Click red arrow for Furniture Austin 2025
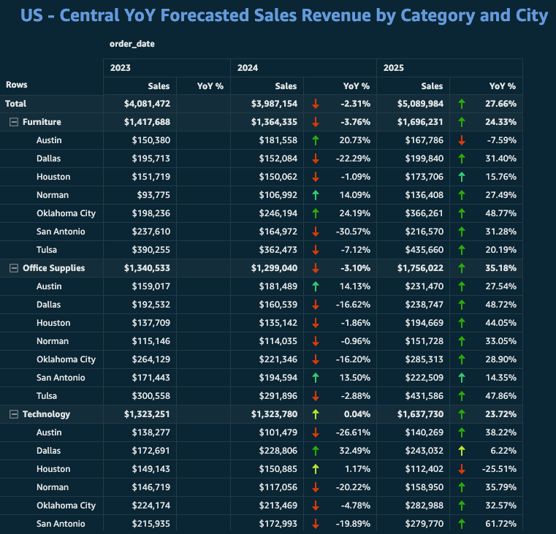The image size is (556, 534). pyautogui.click(x=462, y=140)
